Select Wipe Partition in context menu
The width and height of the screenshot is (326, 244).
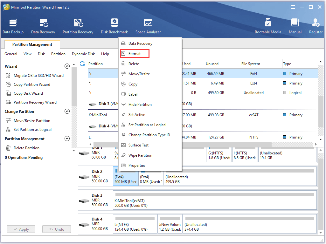[x=140, y=155]
